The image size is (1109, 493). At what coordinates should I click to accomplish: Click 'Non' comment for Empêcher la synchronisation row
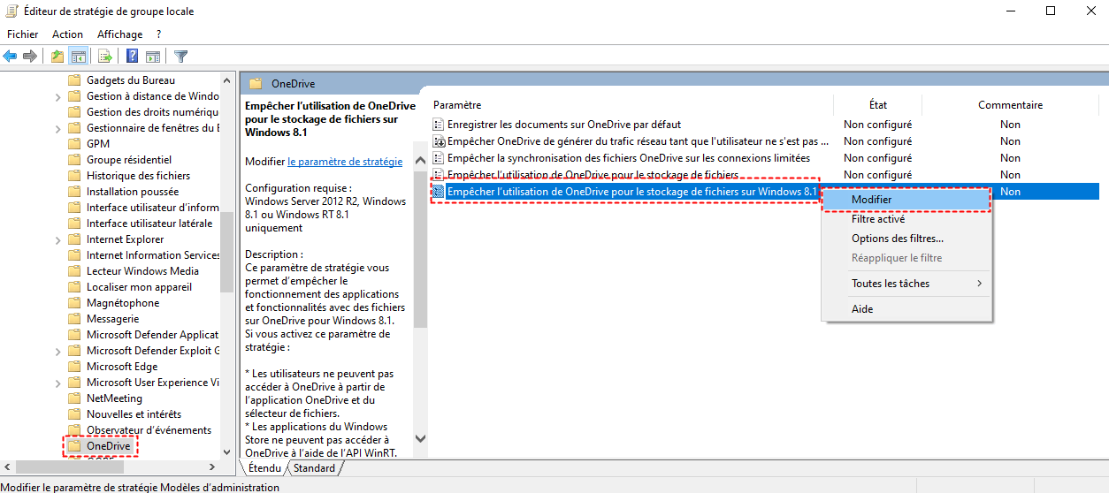(x=1010, y=158)
